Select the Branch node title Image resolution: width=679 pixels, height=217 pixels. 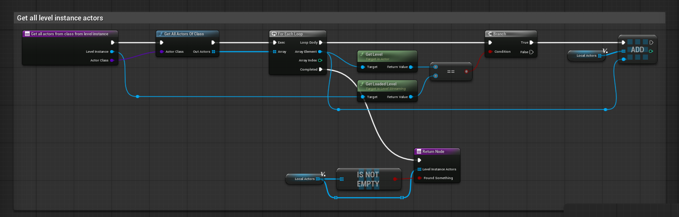(511, 34)
